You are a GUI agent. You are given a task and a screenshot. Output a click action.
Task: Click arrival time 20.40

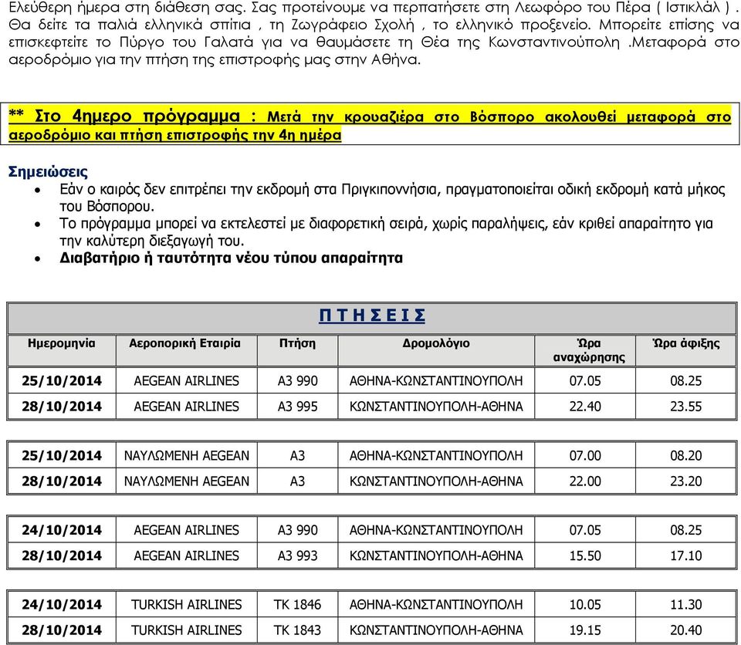point(685,630)
